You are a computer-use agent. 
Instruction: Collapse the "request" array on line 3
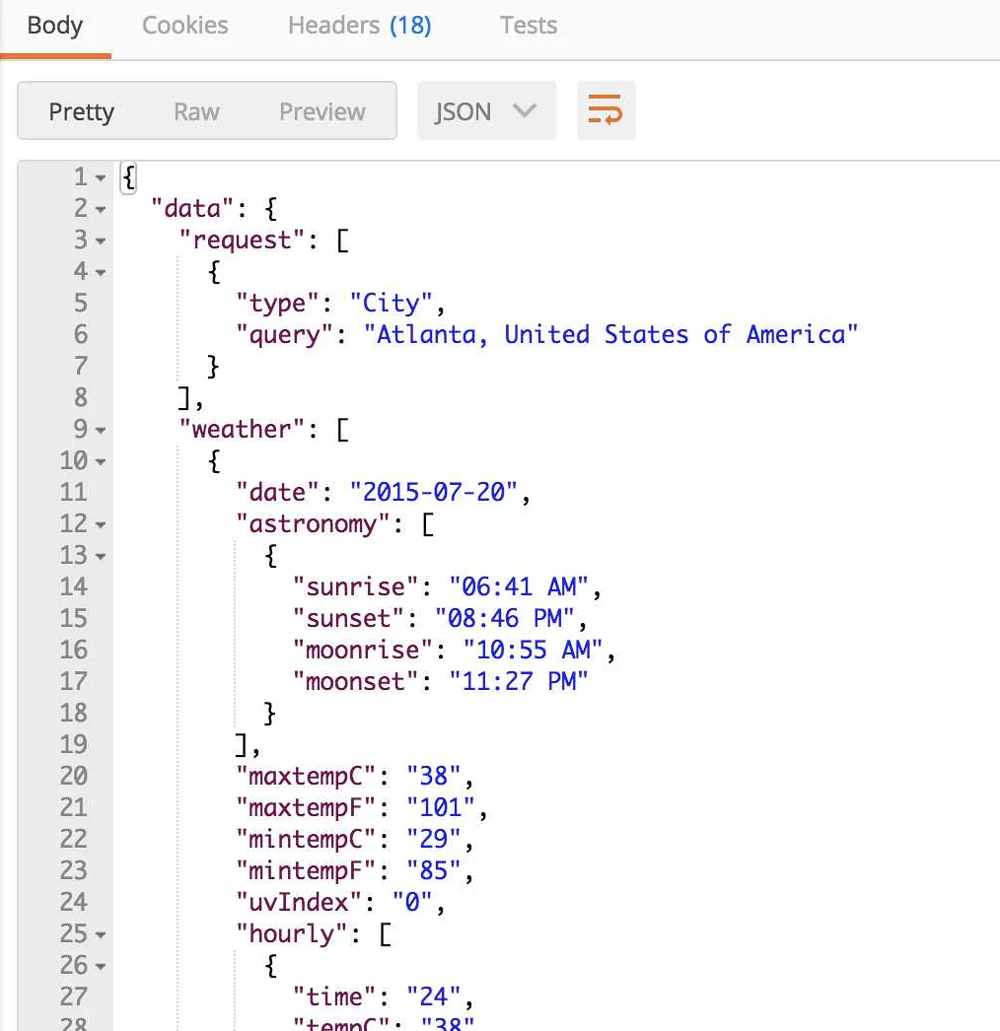pyautogui.click(x=101, y=241)
